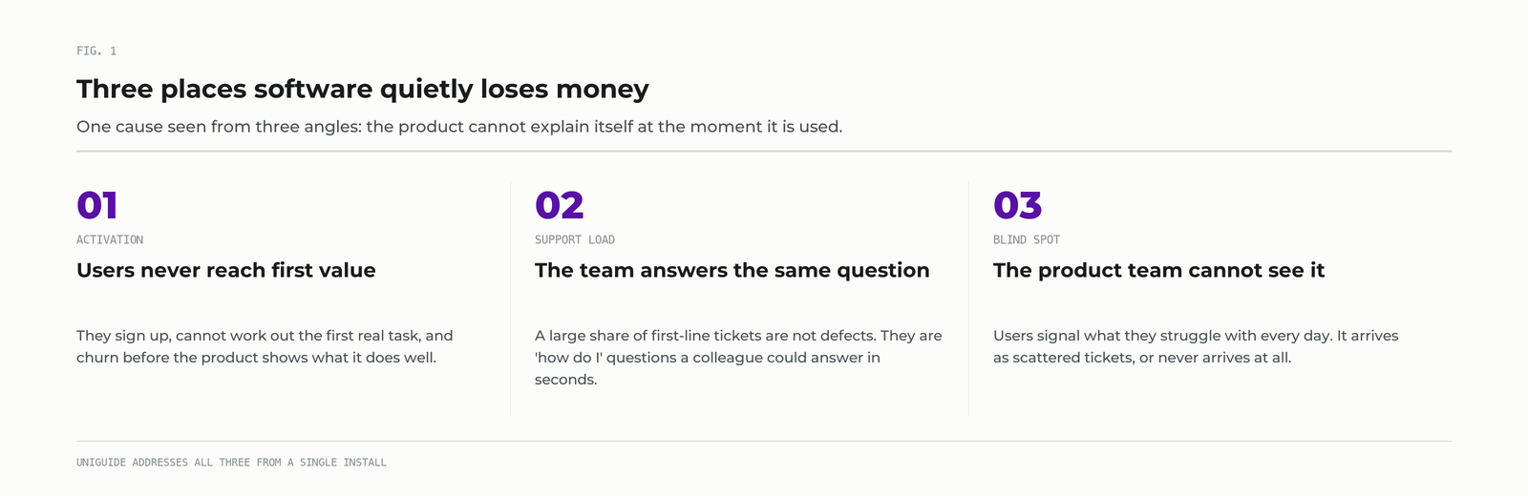Viewport: 1528px width, 496px height.
Task: Click heading 'Users never reach first value'
Action: (x=226, y=270)
